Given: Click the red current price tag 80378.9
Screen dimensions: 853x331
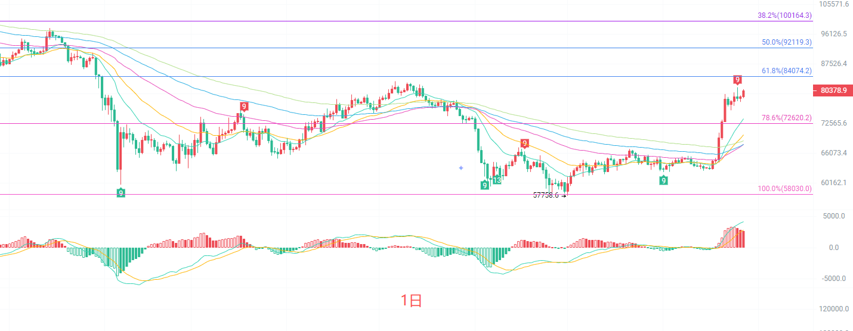Looking at the screenshot, I should click(x=833, y=90).
